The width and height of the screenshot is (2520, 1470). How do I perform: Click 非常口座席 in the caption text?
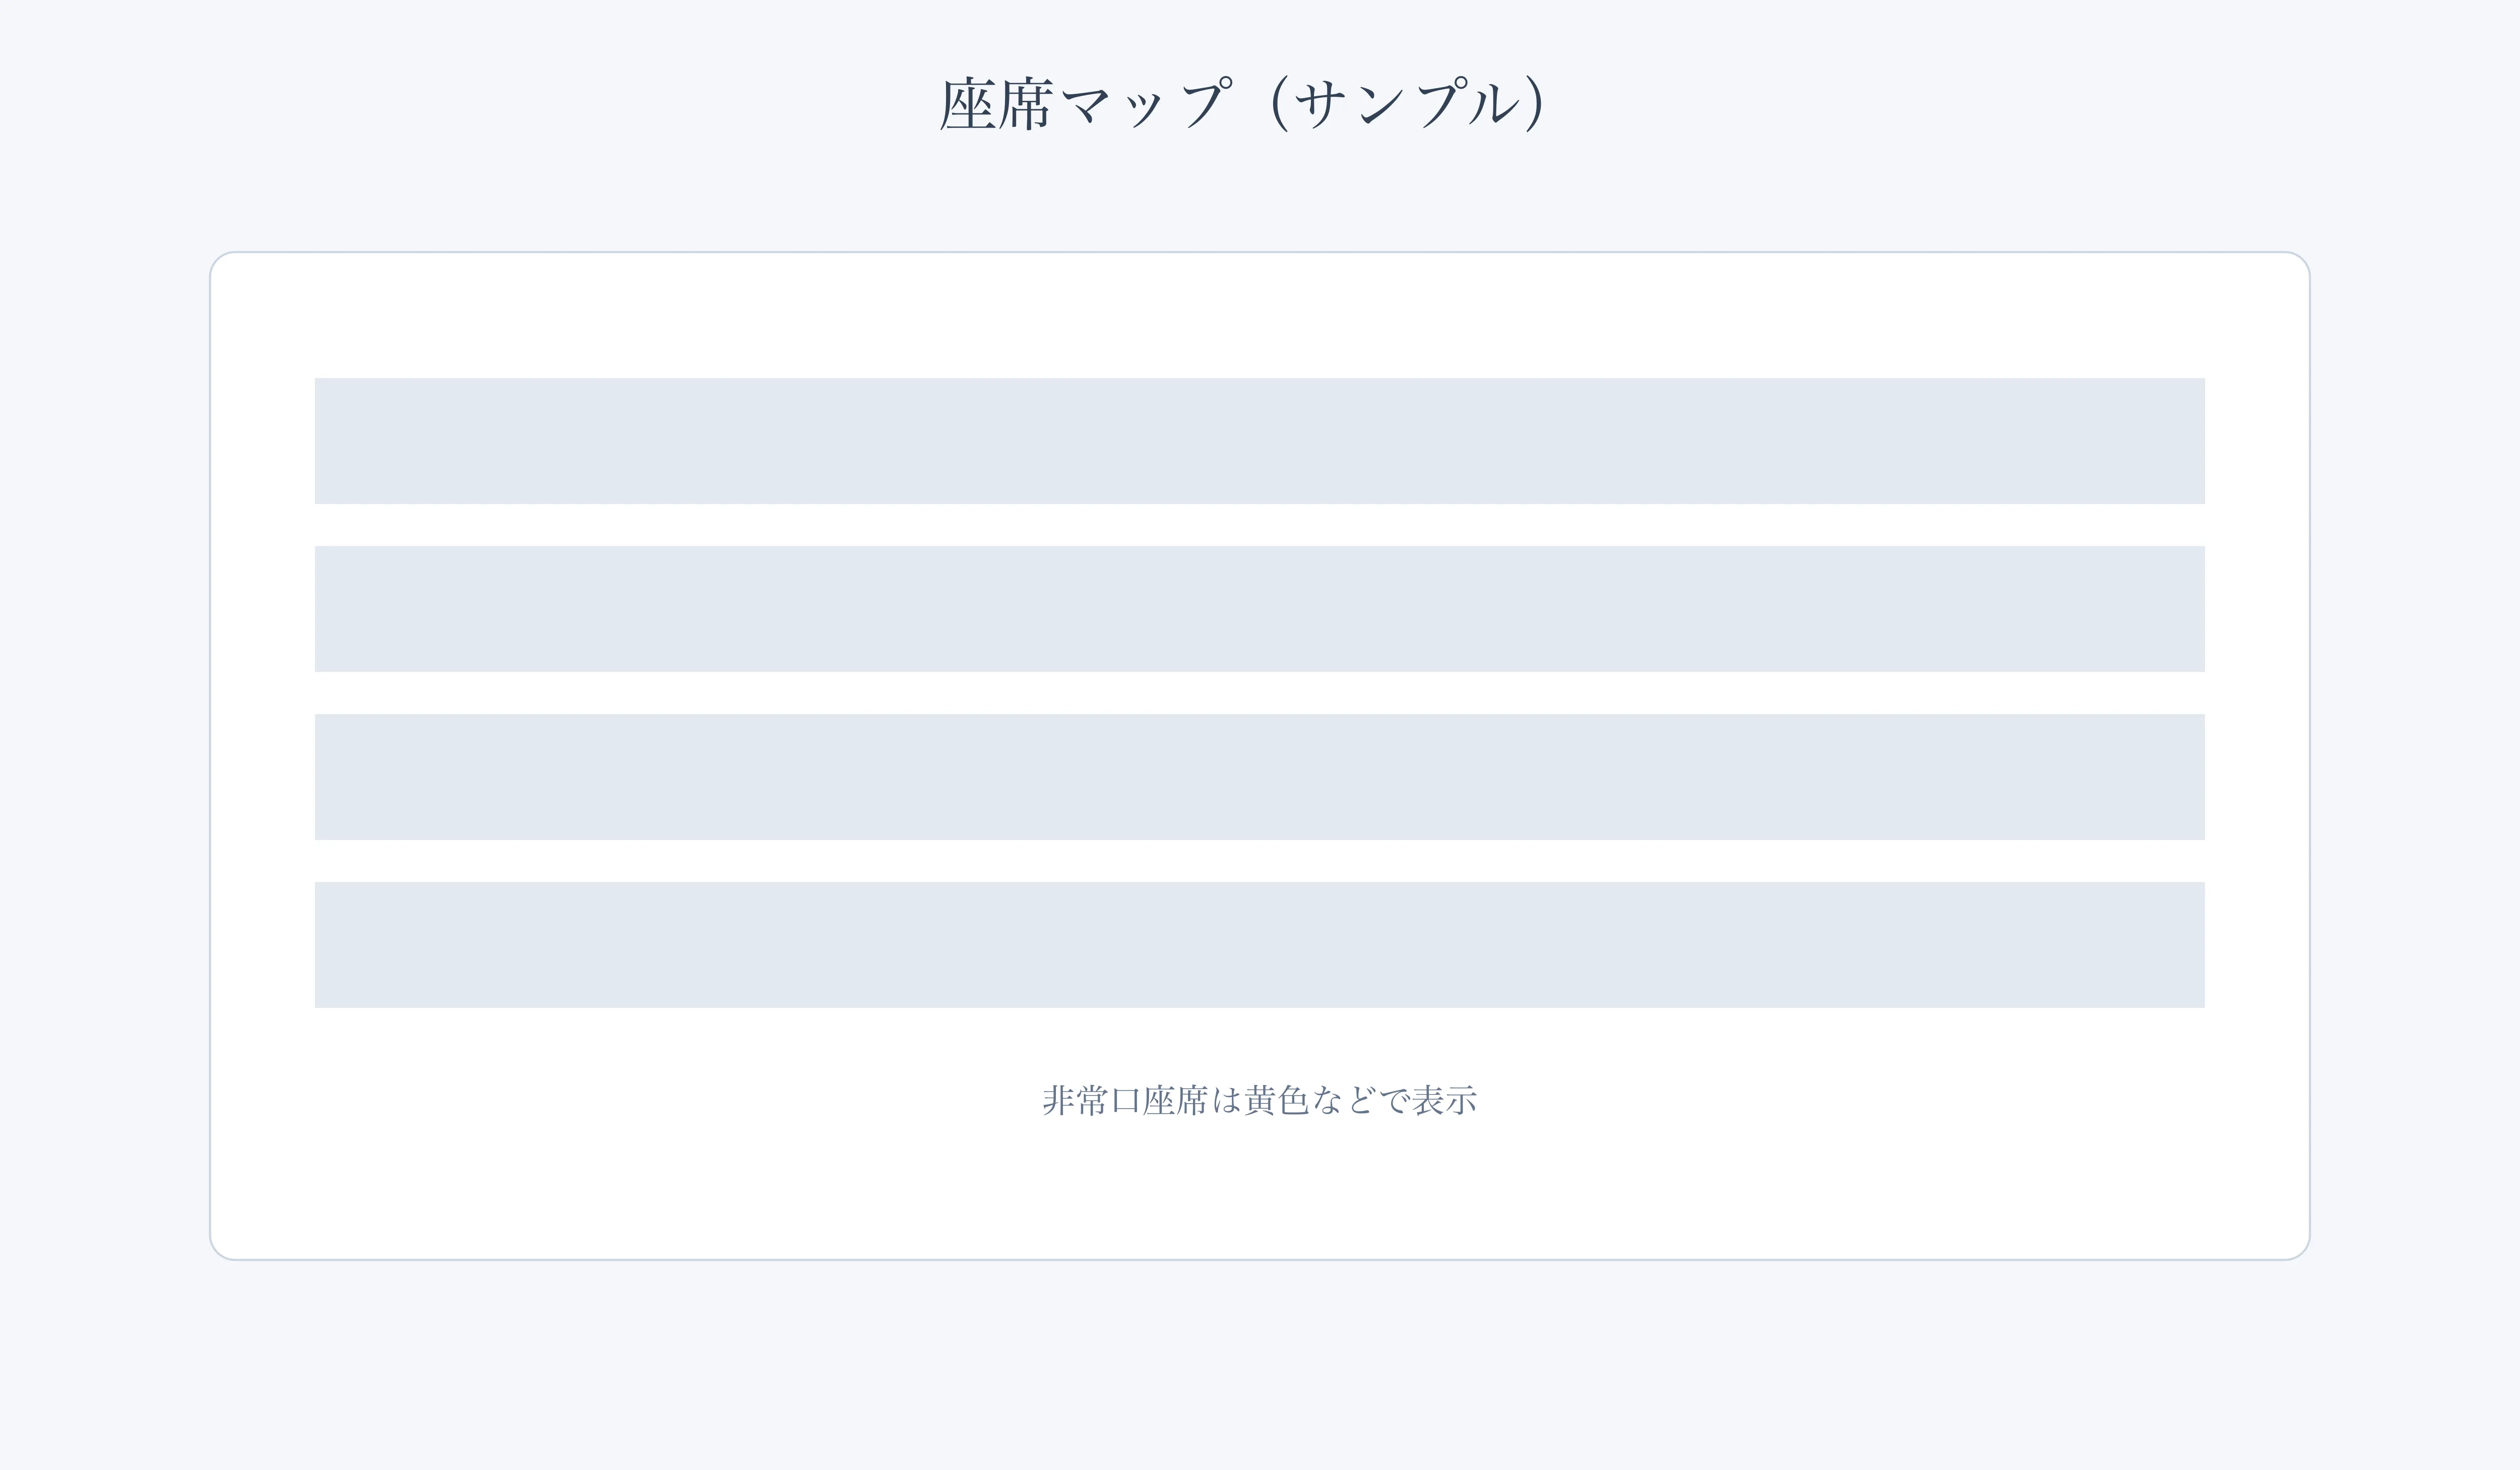coord(1125,1100)
